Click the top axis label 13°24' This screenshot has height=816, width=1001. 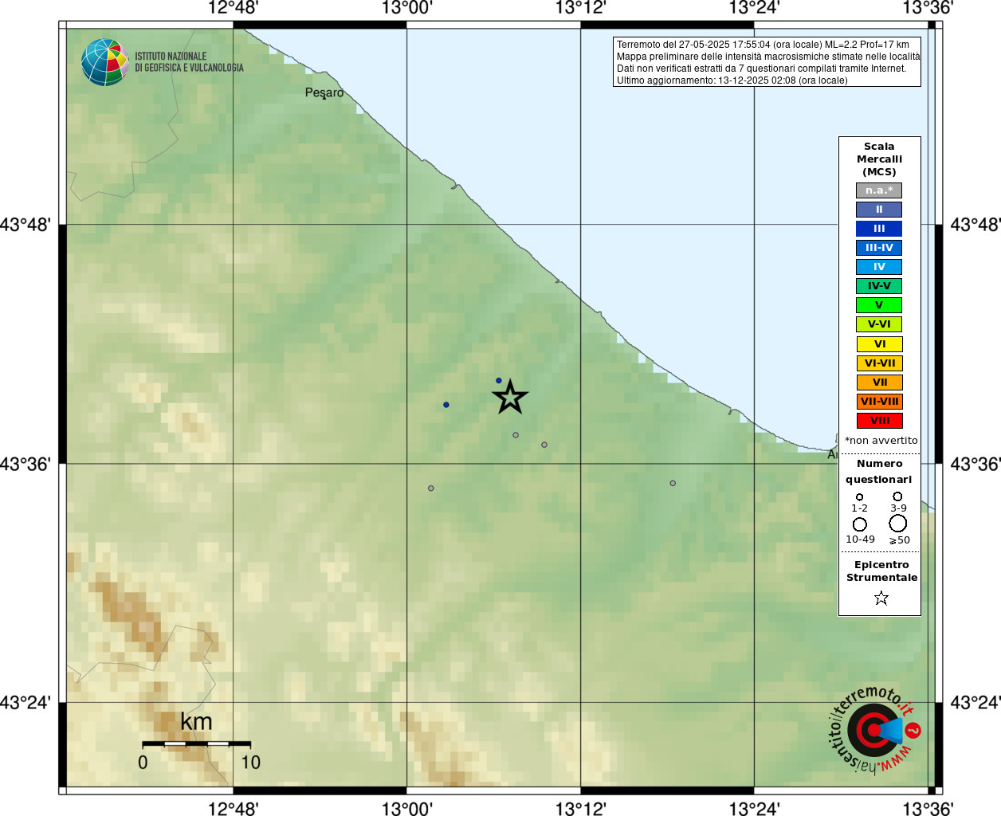tap(754, 8)
